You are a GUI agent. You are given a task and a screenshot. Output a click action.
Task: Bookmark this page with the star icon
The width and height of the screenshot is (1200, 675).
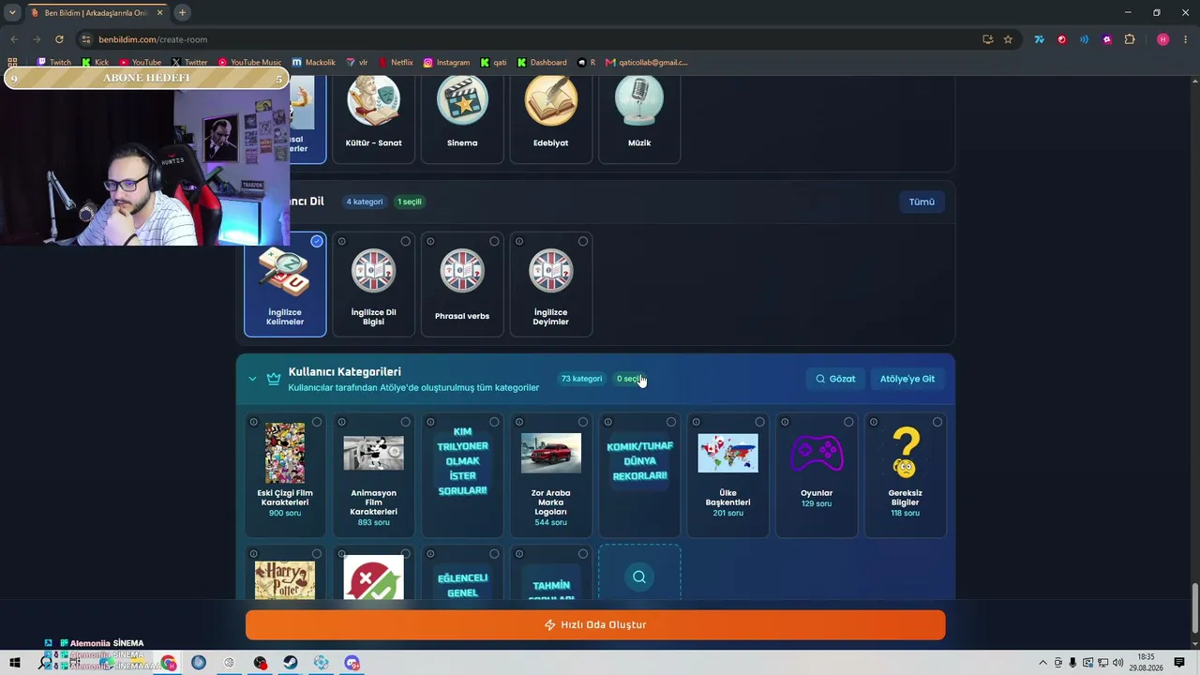pos(1008,39)
